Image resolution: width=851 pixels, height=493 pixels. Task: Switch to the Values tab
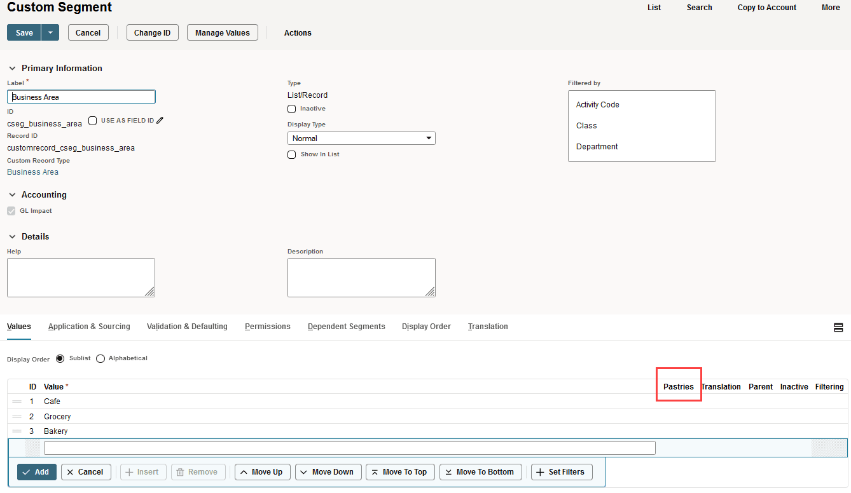[19, 327]
